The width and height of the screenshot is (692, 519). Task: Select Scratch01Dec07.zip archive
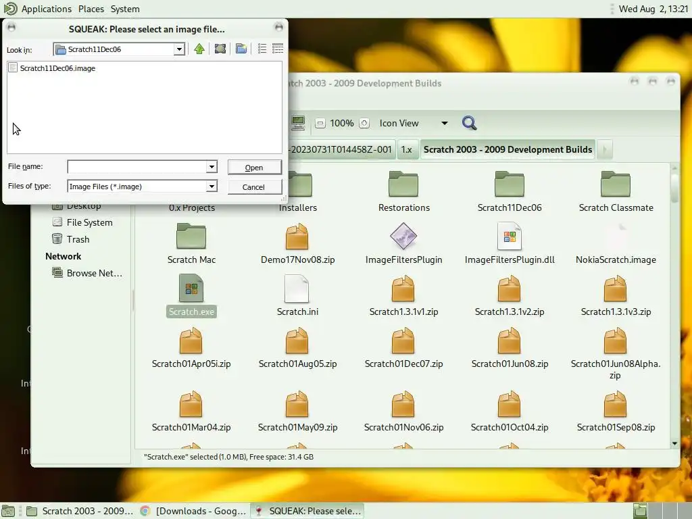403,348
